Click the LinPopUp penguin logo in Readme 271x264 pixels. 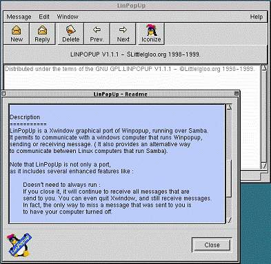pos(19,245)
